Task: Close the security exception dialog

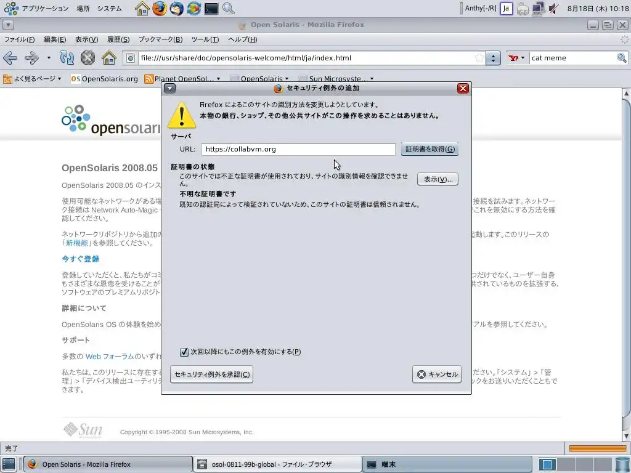Action: pyautogui.click(x=463, y=89)
